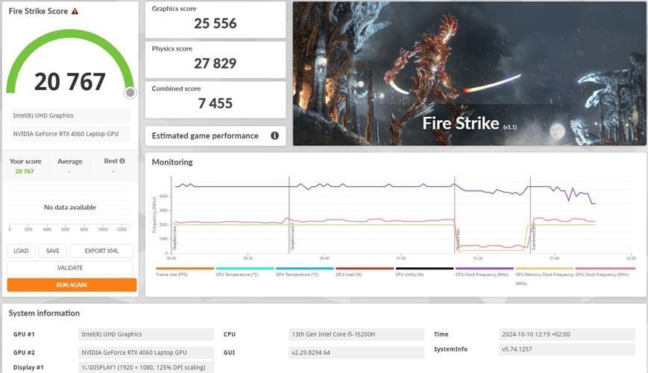Screen dimensions: 648x373
Task: Click the No data available chart area
Action: 70,207
